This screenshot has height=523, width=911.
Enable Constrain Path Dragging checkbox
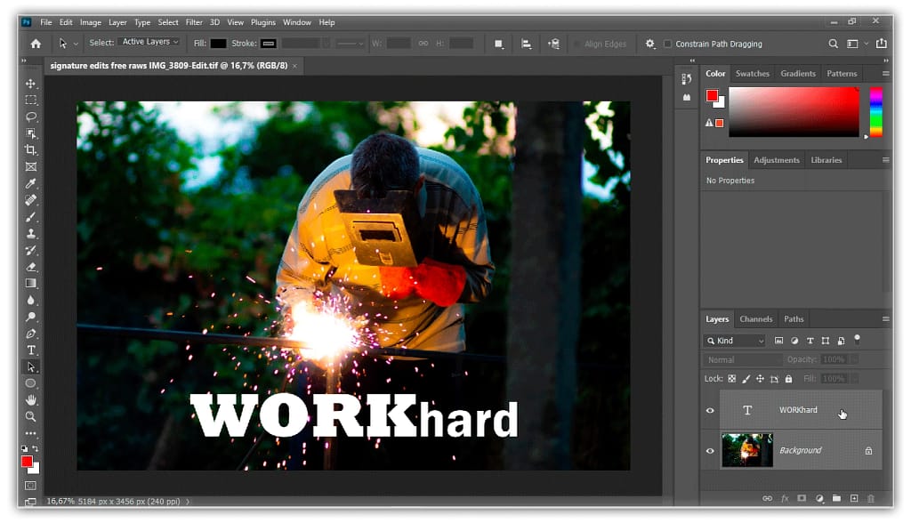pos(667,44)
